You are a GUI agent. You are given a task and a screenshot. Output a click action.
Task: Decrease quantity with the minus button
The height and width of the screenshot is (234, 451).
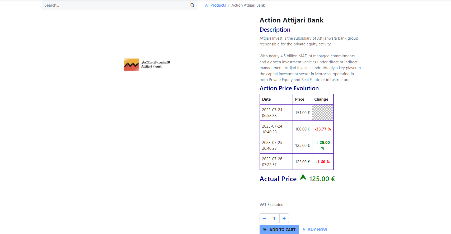pyautogui.click(x=264, y=218)
